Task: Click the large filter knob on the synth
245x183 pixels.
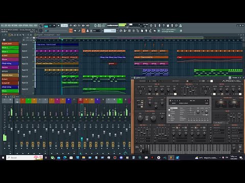Action: click(140, 118)
